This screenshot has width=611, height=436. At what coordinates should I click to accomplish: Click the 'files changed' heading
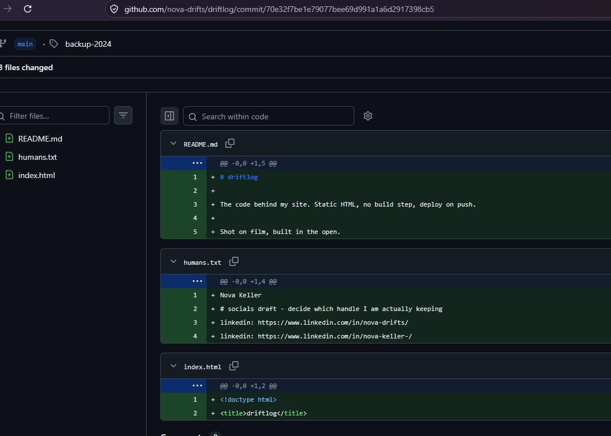pyautogui.click(x=26, y=67)
